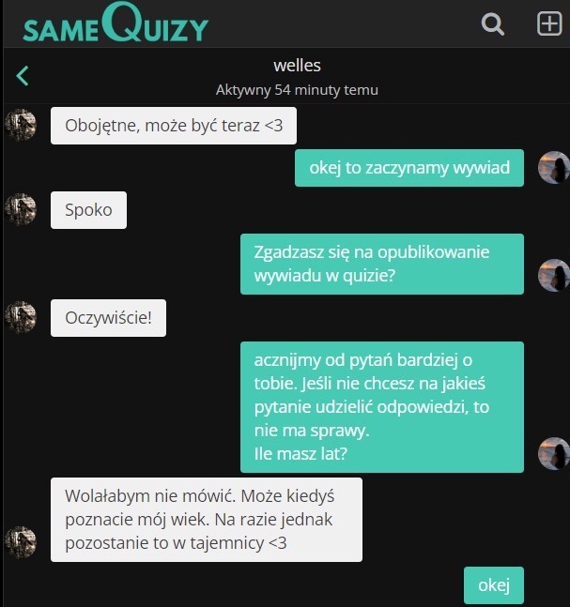Select the long message ending "Ile masz lat?"
This screenshot has width=570, height=607.
[x=382, y=407]
